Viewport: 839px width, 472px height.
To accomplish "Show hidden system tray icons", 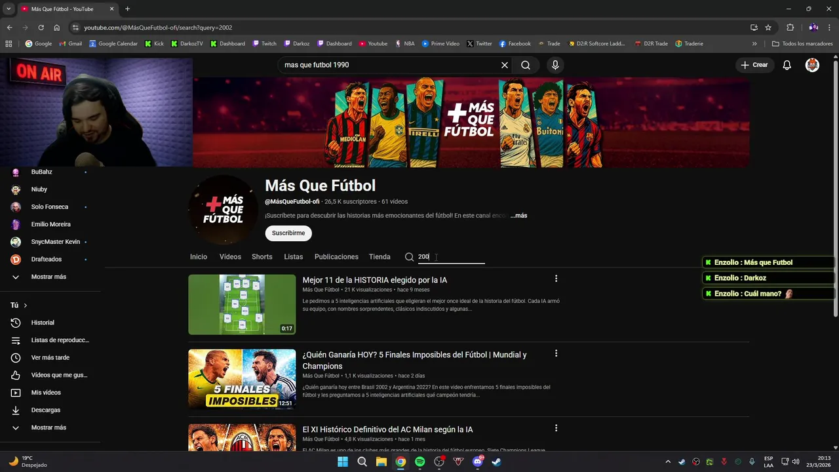I will pyautogui.click(x=668, y=462).
